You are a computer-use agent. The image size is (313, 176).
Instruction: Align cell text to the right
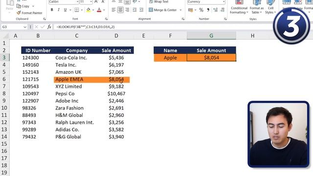pos(127,10)
